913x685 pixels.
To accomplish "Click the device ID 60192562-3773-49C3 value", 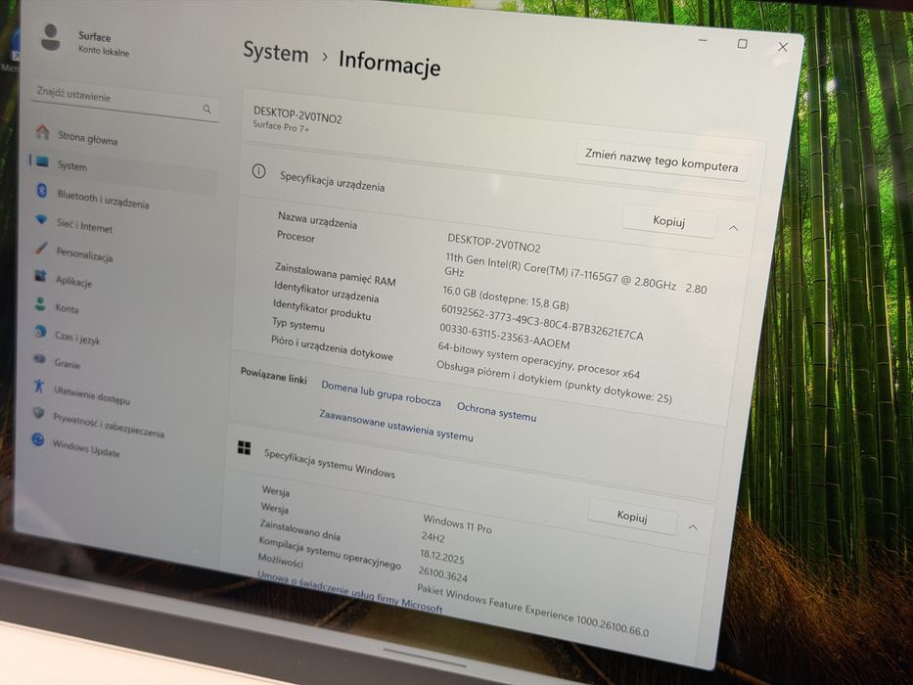I will [x=542, y=323].
